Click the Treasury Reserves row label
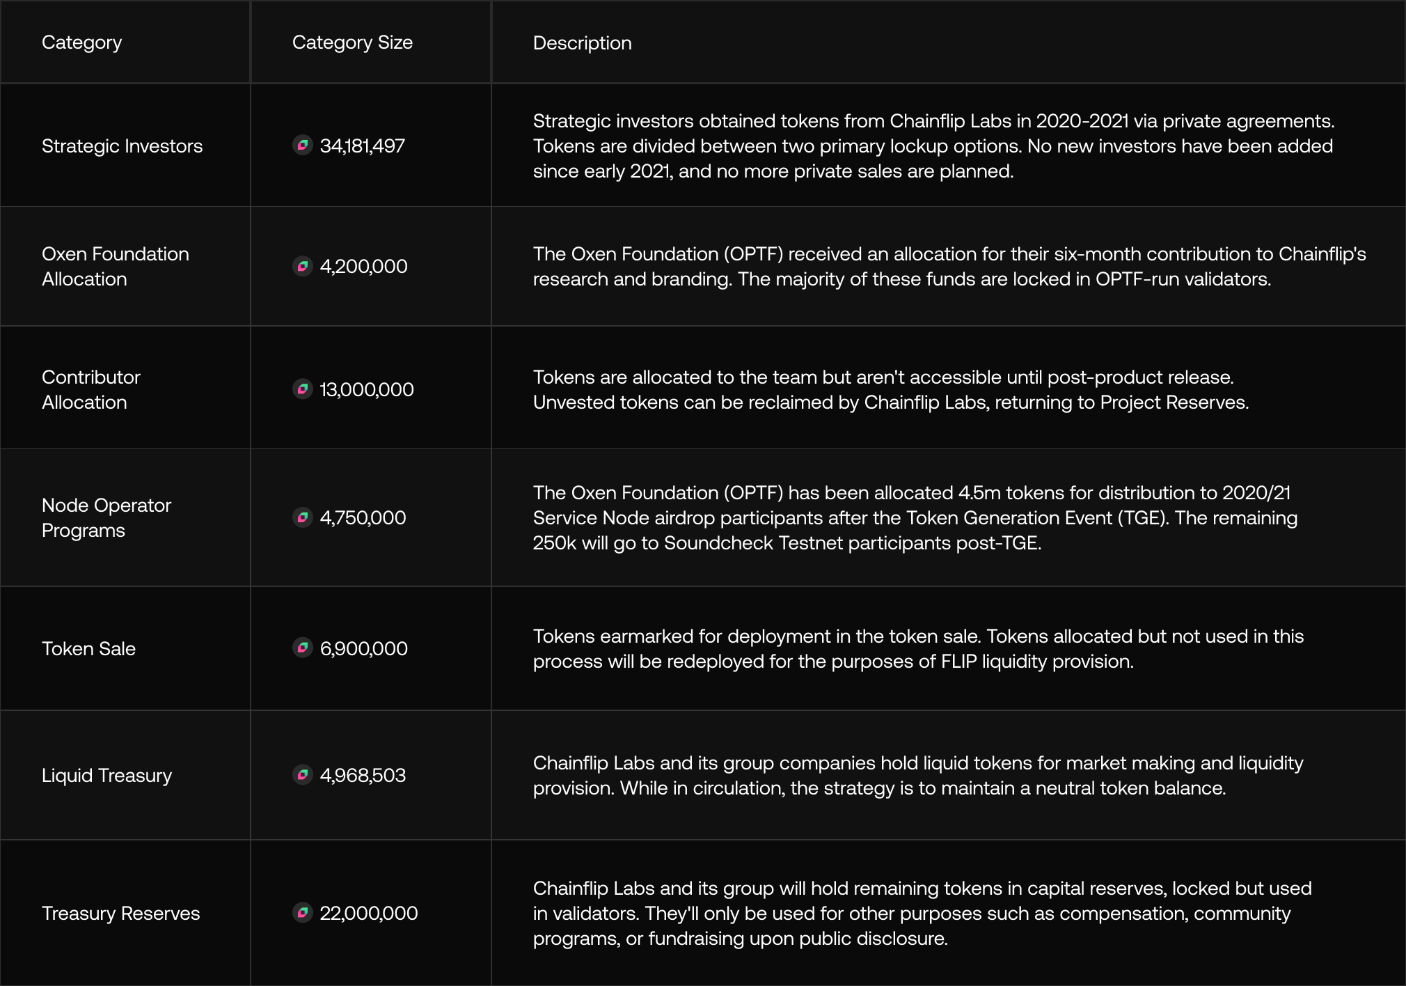This screenshot has width=1406, height=986. pos(121,913)
